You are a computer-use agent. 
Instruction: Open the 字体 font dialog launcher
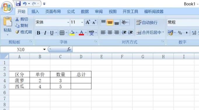pyautogui.click(x=96, y=41)
